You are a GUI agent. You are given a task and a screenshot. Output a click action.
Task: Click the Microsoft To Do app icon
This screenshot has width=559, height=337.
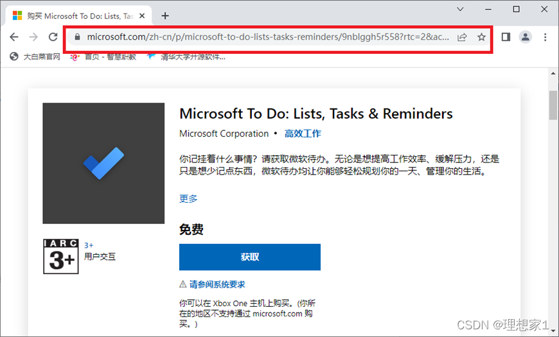point(103,163)
